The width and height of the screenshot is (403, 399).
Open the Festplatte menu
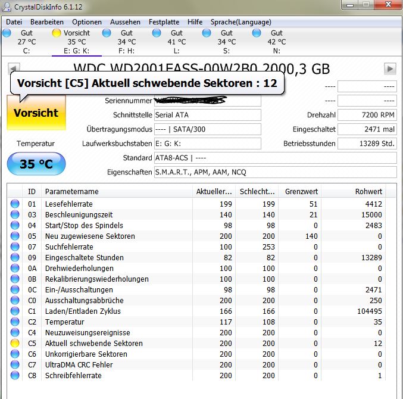coord(164,22)
